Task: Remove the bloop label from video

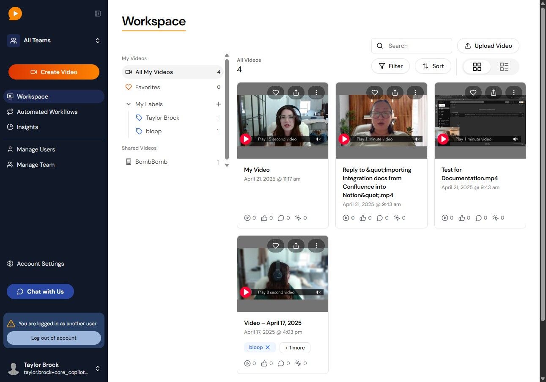Action: (x=268, y=347)
